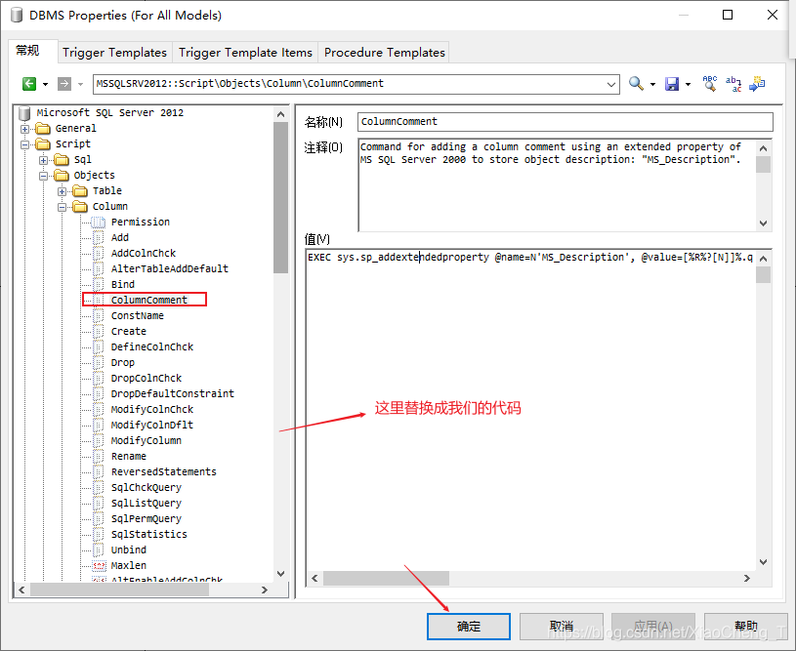Image resolution: width=796 pixels, height=651 pixels.
Task: Click the Script folder icon
Action: click(43, 144)
